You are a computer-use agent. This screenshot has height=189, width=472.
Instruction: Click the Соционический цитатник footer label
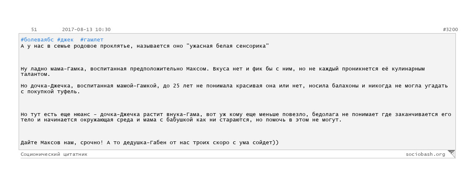coord(54,154)
